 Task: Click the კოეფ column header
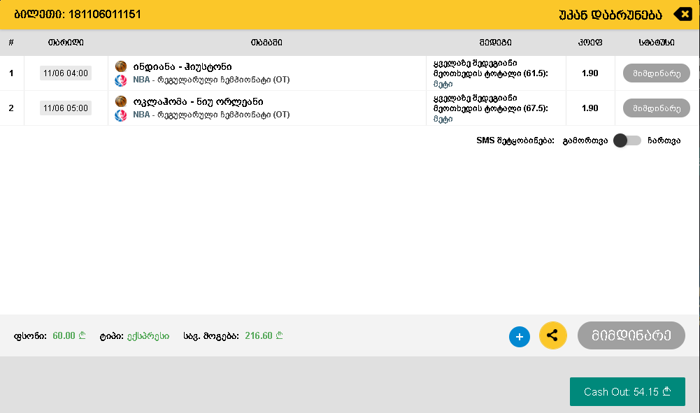[590, 43]
